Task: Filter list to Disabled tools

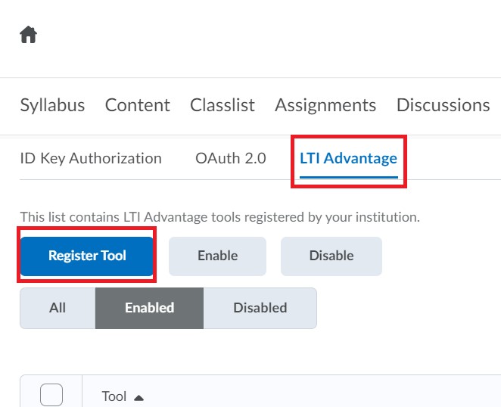Action: tap(260, 308)
